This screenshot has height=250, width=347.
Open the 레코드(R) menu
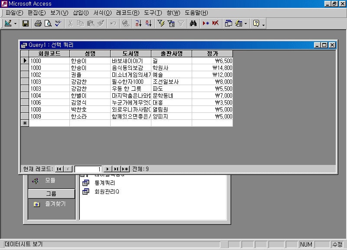click(128, 13)
